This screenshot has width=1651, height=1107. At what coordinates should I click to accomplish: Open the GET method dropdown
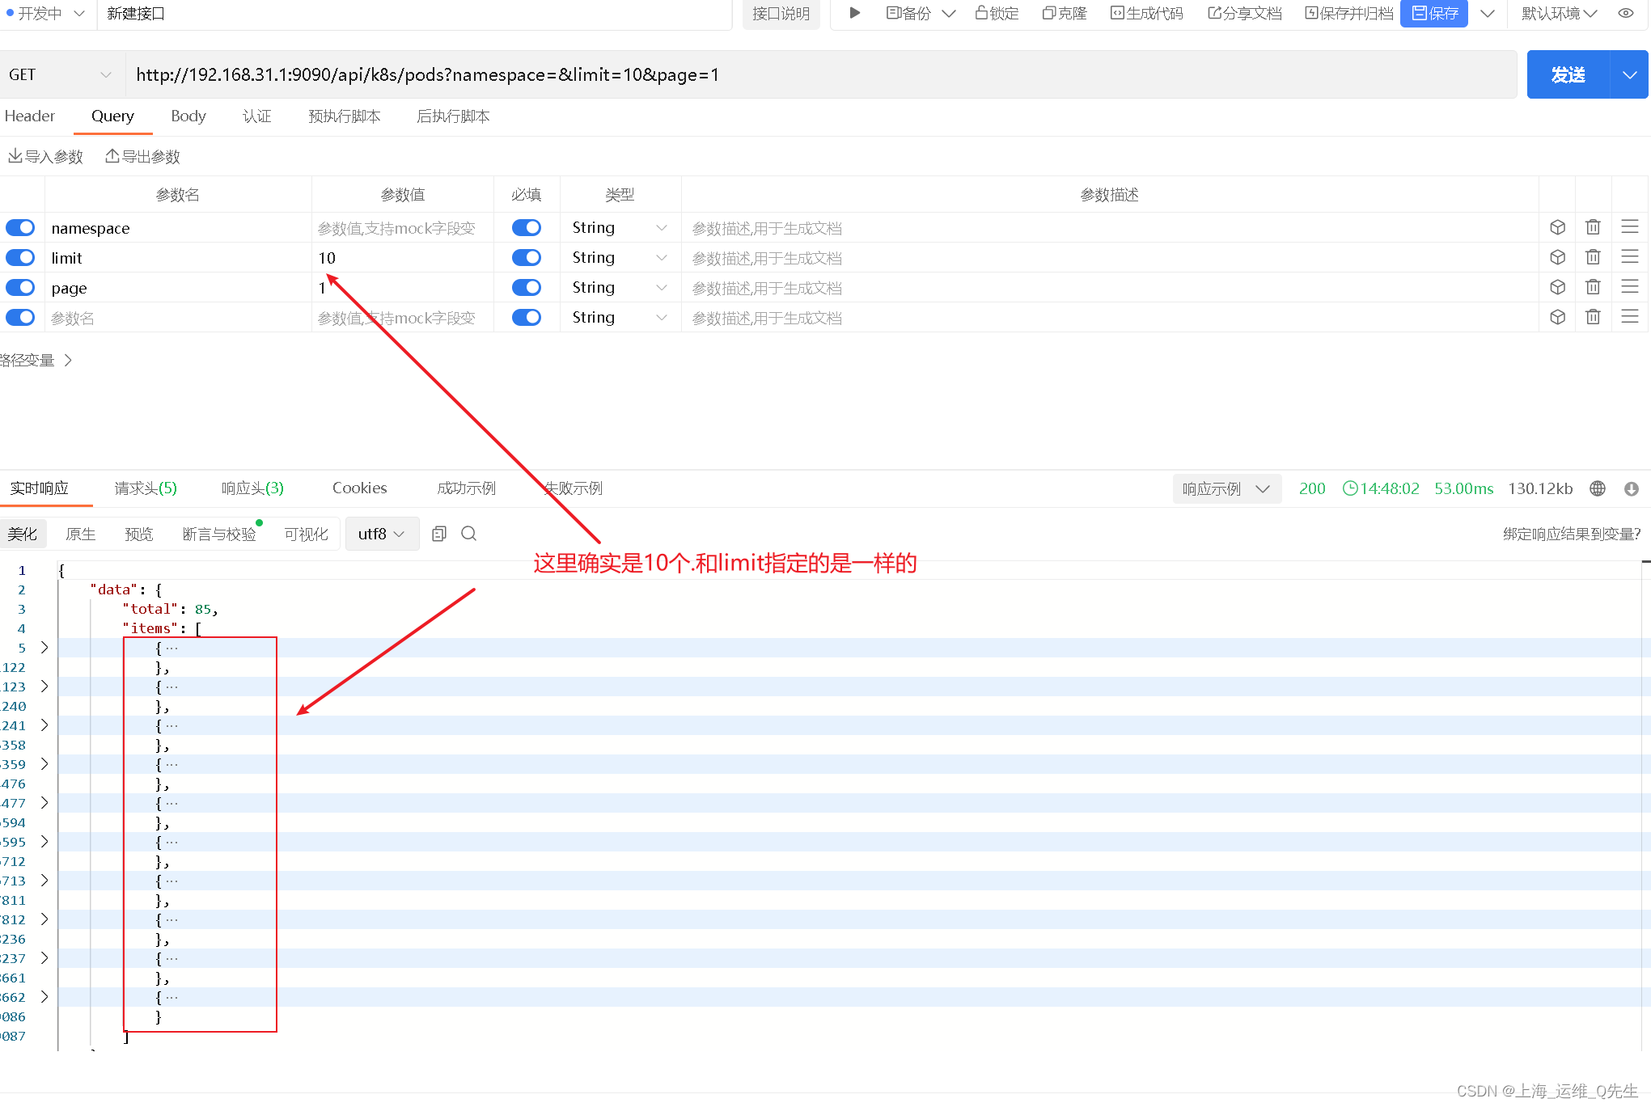tap(61, 74)
